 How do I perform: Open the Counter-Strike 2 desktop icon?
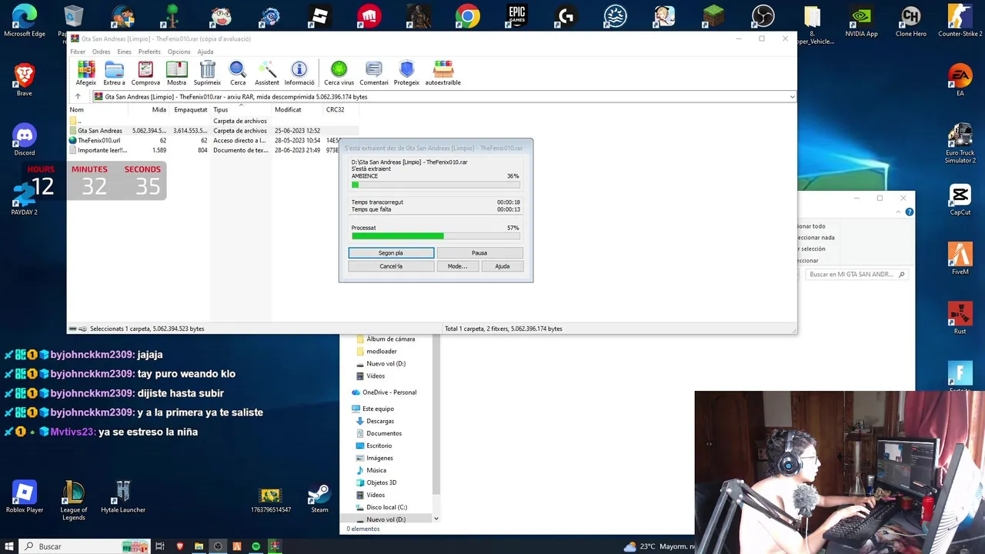tap(960, 21)
